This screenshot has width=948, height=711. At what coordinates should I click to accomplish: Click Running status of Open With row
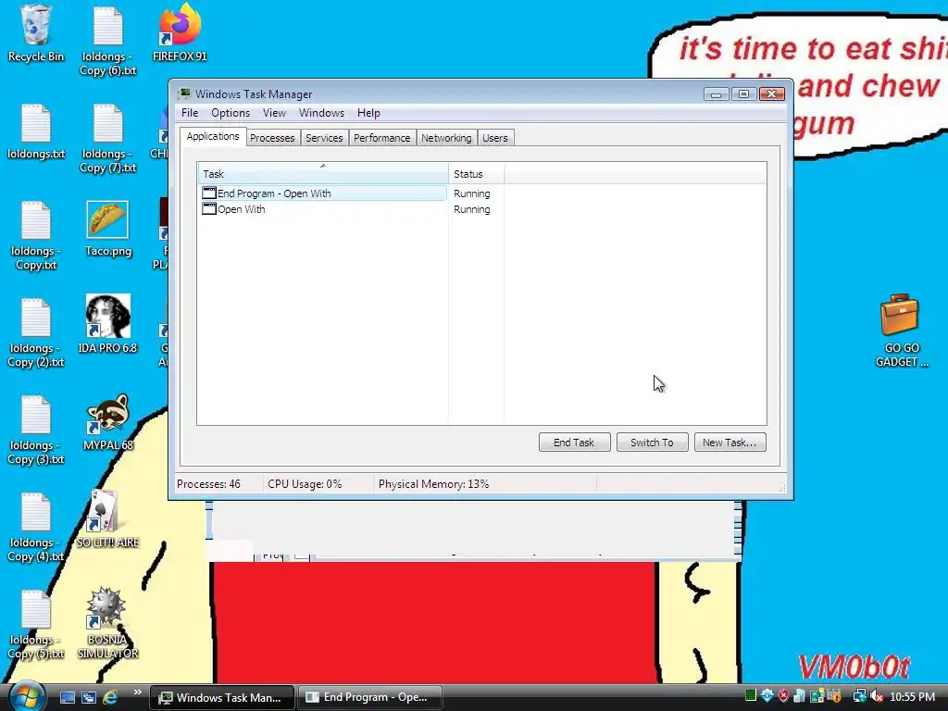point(471,209)
